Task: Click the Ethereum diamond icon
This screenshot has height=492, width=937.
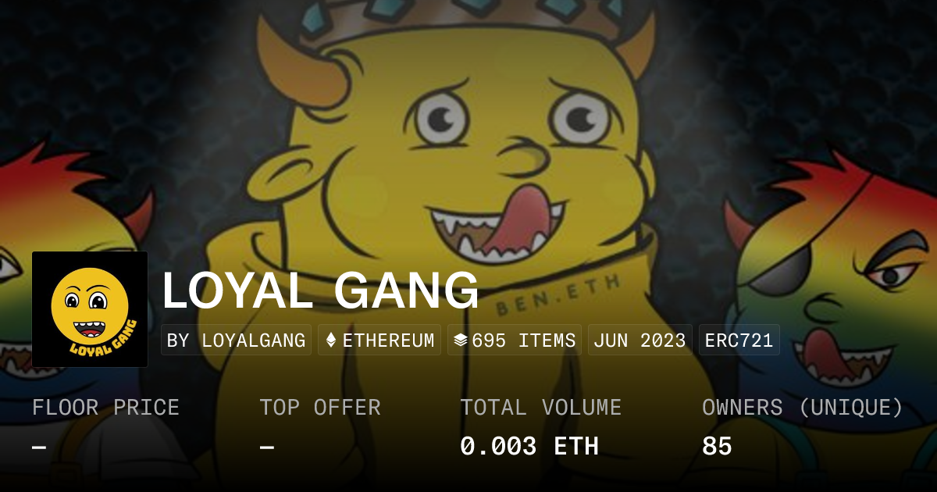Action: (x=331, y=340)
